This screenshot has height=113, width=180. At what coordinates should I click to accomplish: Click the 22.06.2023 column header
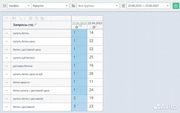click(x=95, y=23)
